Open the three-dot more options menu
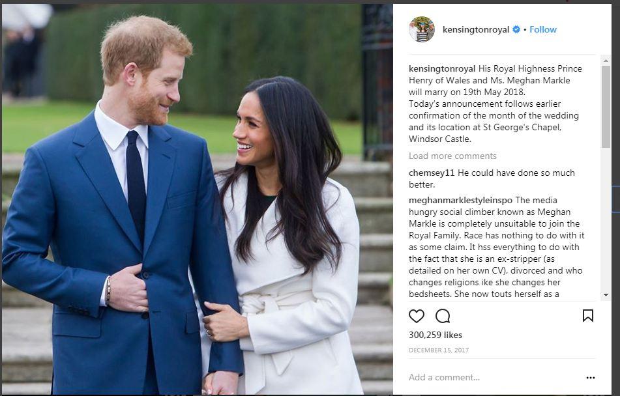This screenshot has height=396, width=620. point(591,378)
